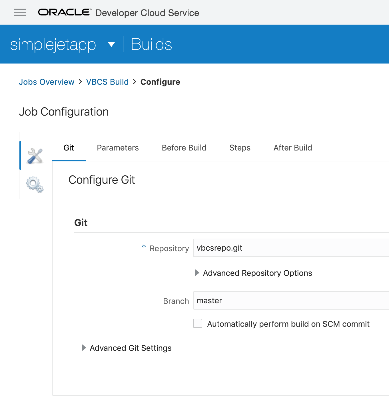Screen dimensions: 389x400
Task: Open the VBCS Build breadcrumb link
Action: tap(107, 82)
